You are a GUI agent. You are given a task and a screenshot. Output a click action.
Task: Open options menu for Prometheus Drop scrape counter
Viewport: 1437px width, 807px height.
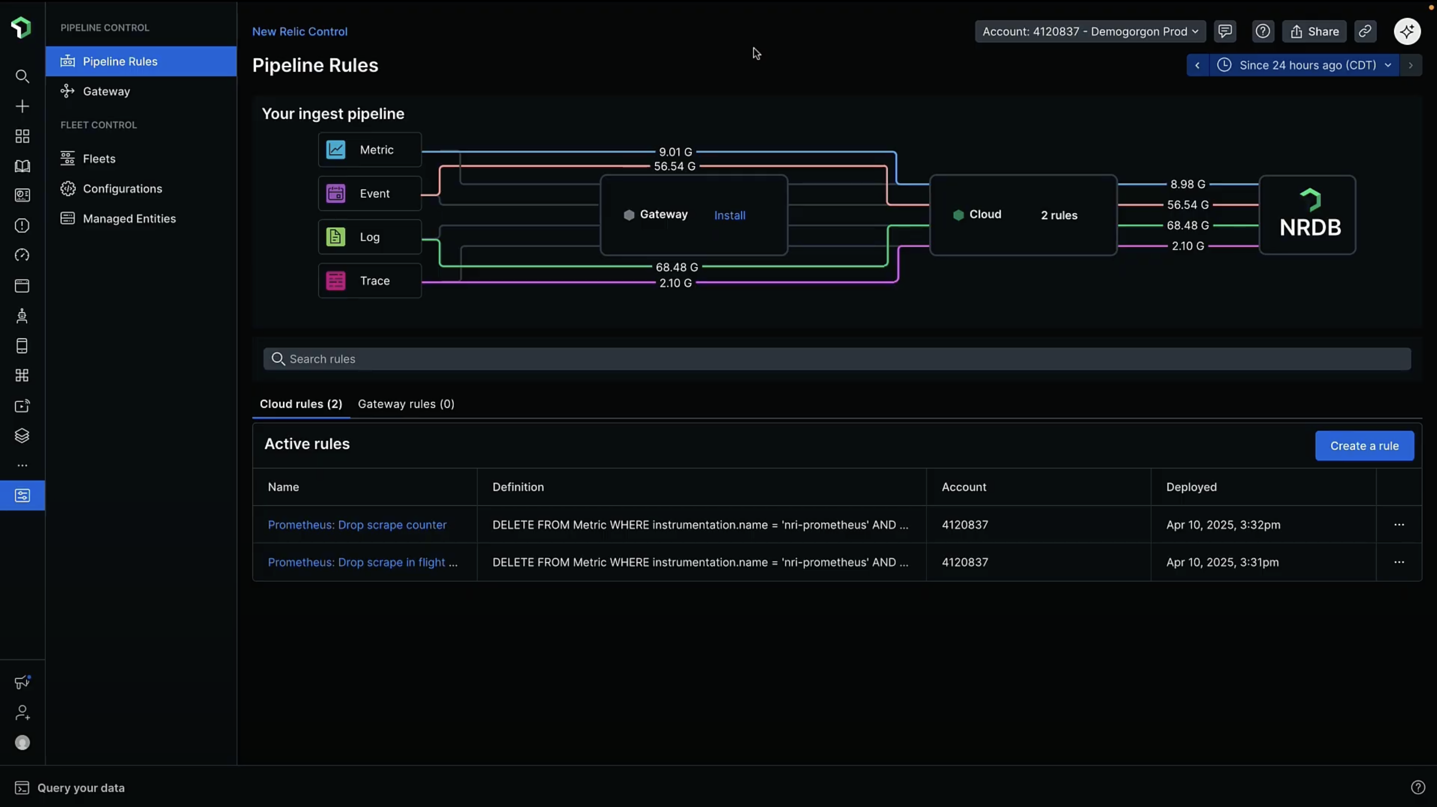(x=1399, y=525)
